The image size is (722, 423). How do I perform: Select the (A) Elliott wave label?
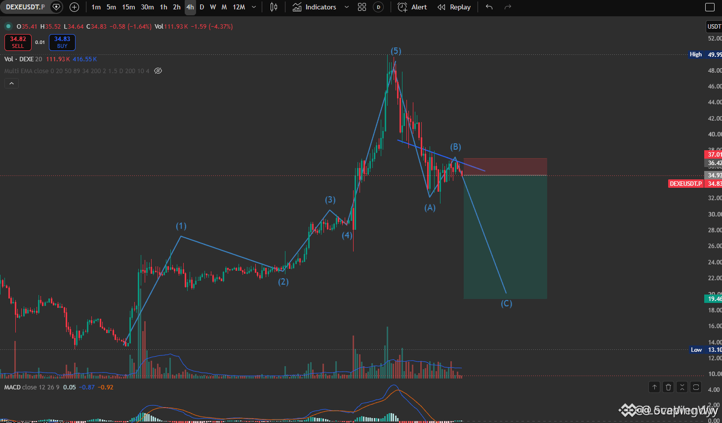click(430, 208)
